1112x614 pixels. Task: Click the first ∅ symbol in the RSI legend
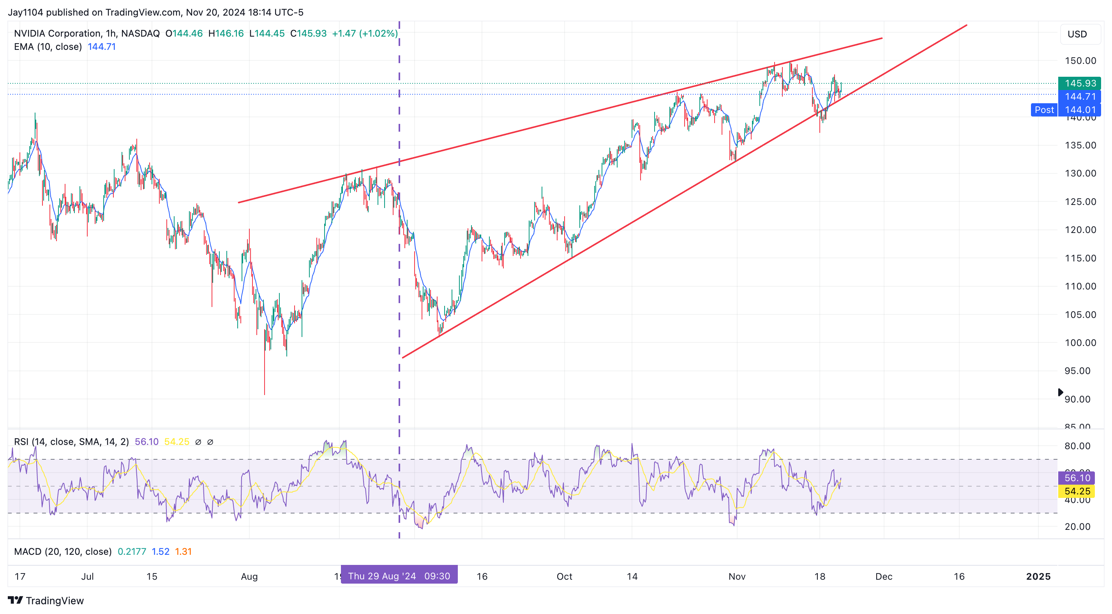pos(198,442)
